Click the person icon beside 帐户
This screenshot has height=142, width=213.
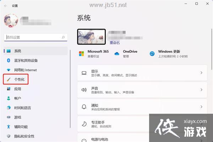click(x=9, y=98)
